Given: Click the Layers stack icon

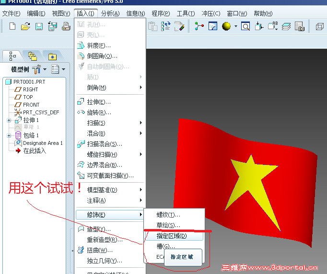Looking at the screenshot, I should coord(286,27).
